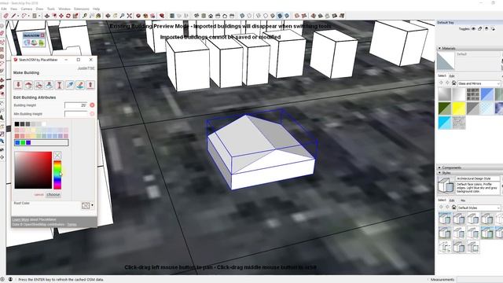Open the Learn More about PlaceMaker link
503x283 pixels.
[20, 220]
